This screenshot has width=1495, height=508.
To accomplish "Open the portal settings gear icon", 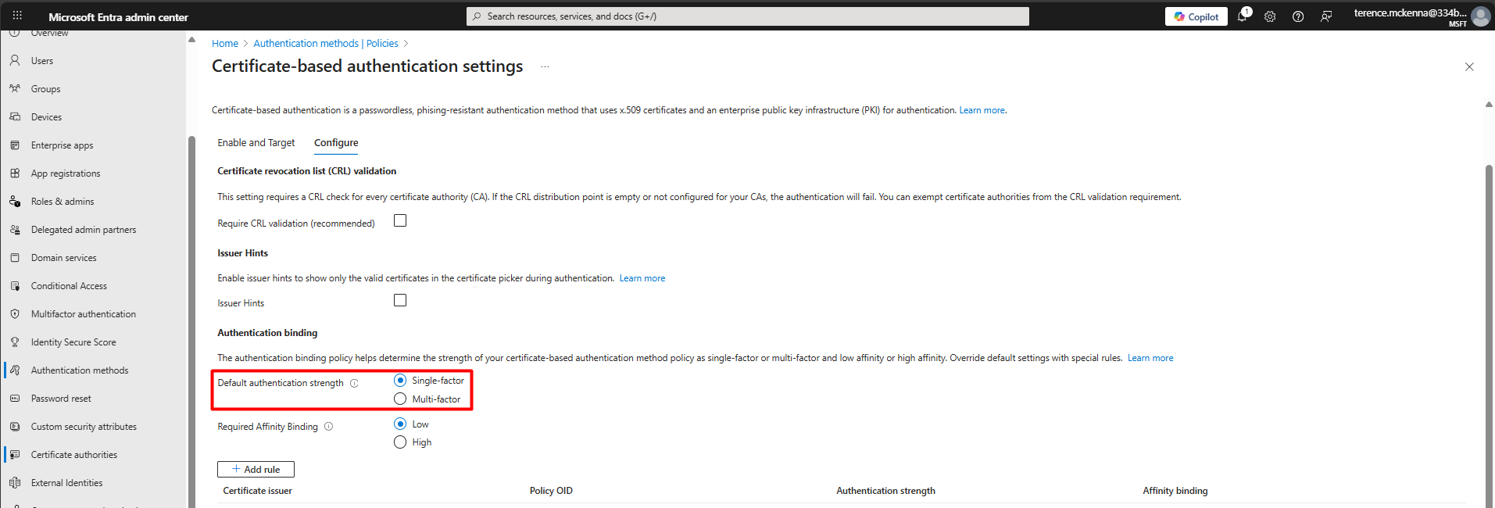I will (1270, 16).
